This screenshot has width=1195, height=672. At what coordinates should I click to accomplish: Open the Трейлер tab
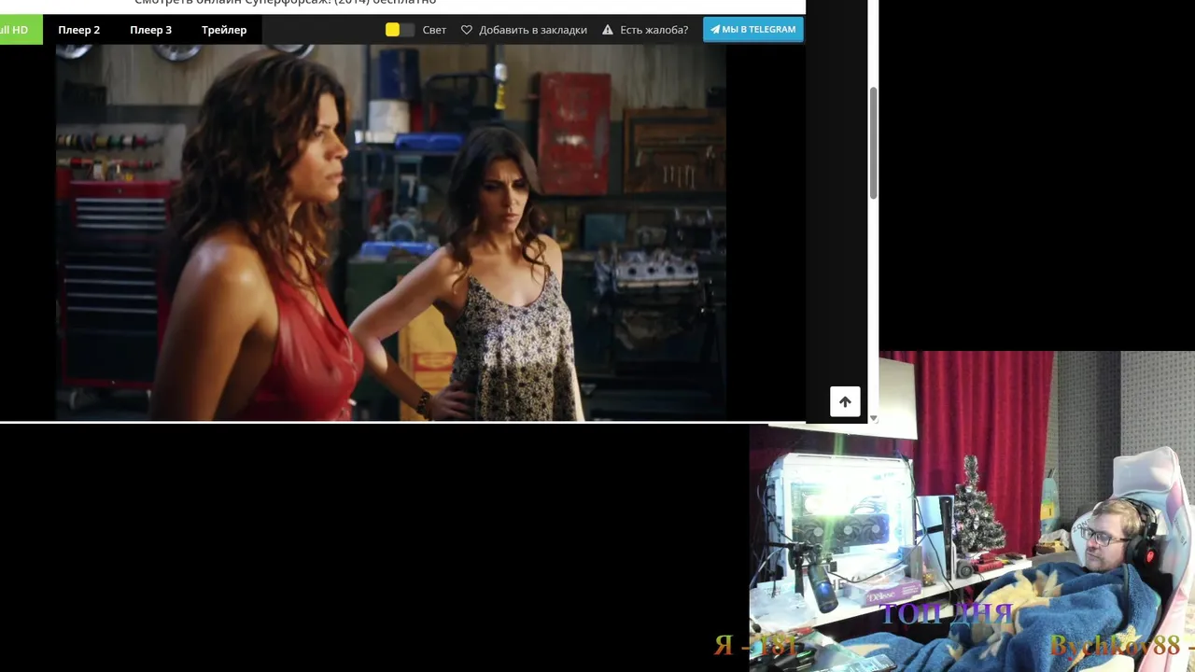[x=224, y=30]
